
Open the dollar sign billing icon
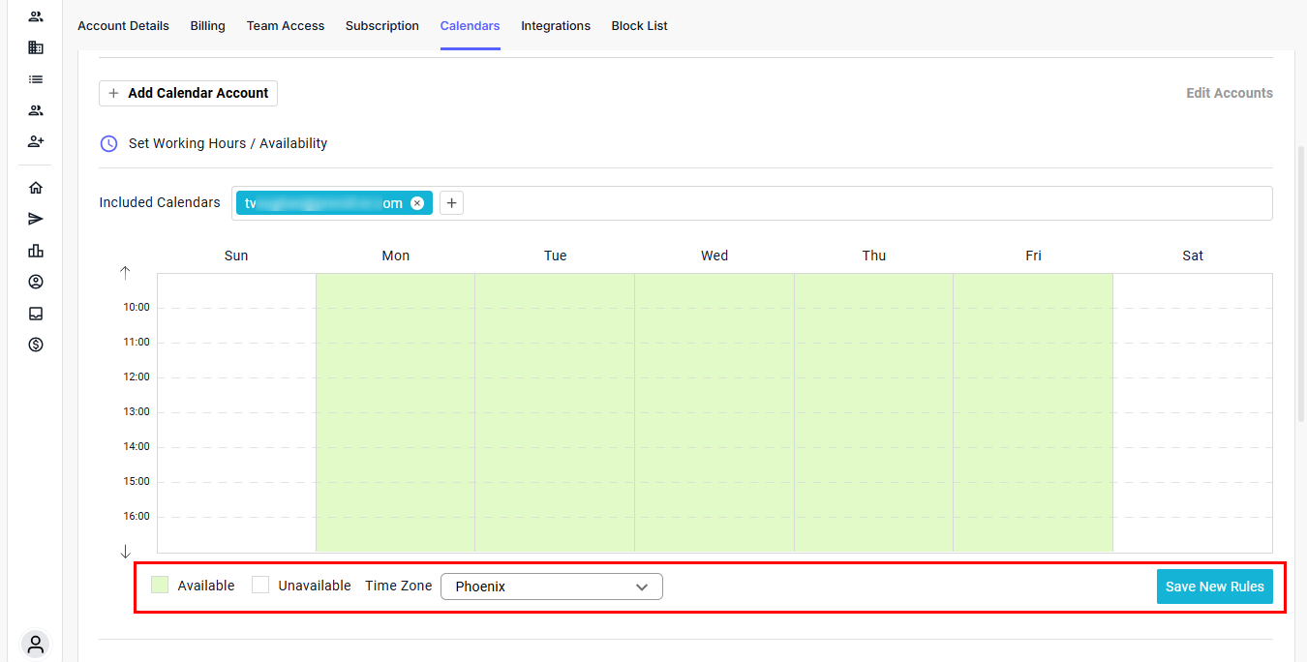[36, 345]
